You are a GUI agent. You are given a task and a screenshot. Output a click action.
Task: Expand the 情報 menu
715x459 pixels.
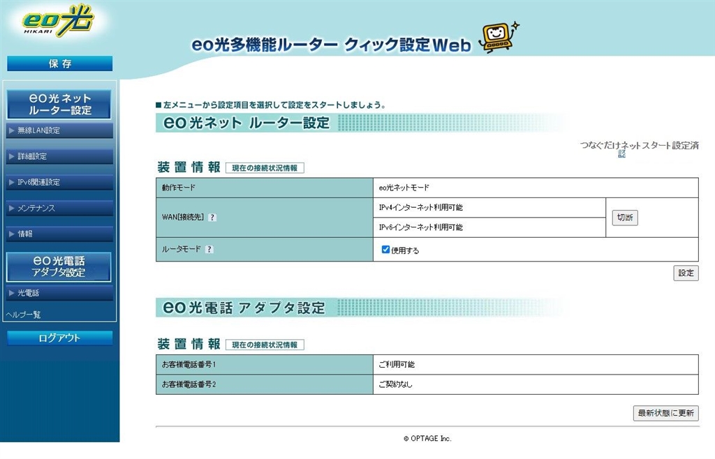pyautogui.click(x=59, y=234)
